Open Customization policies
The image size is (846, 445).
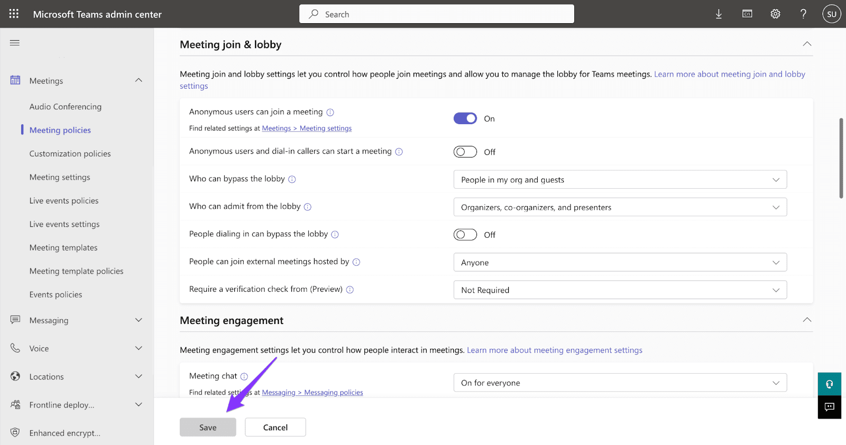[x=70, y=154]
